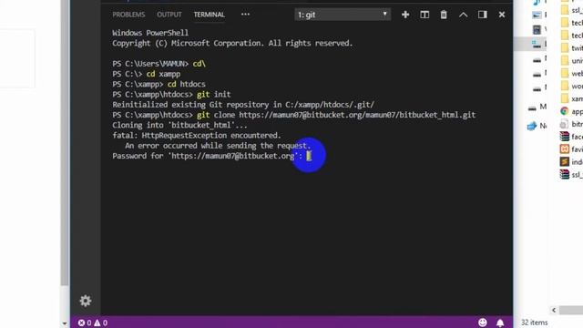Open the 'uni' folder in Explorer

coord(572,61)
